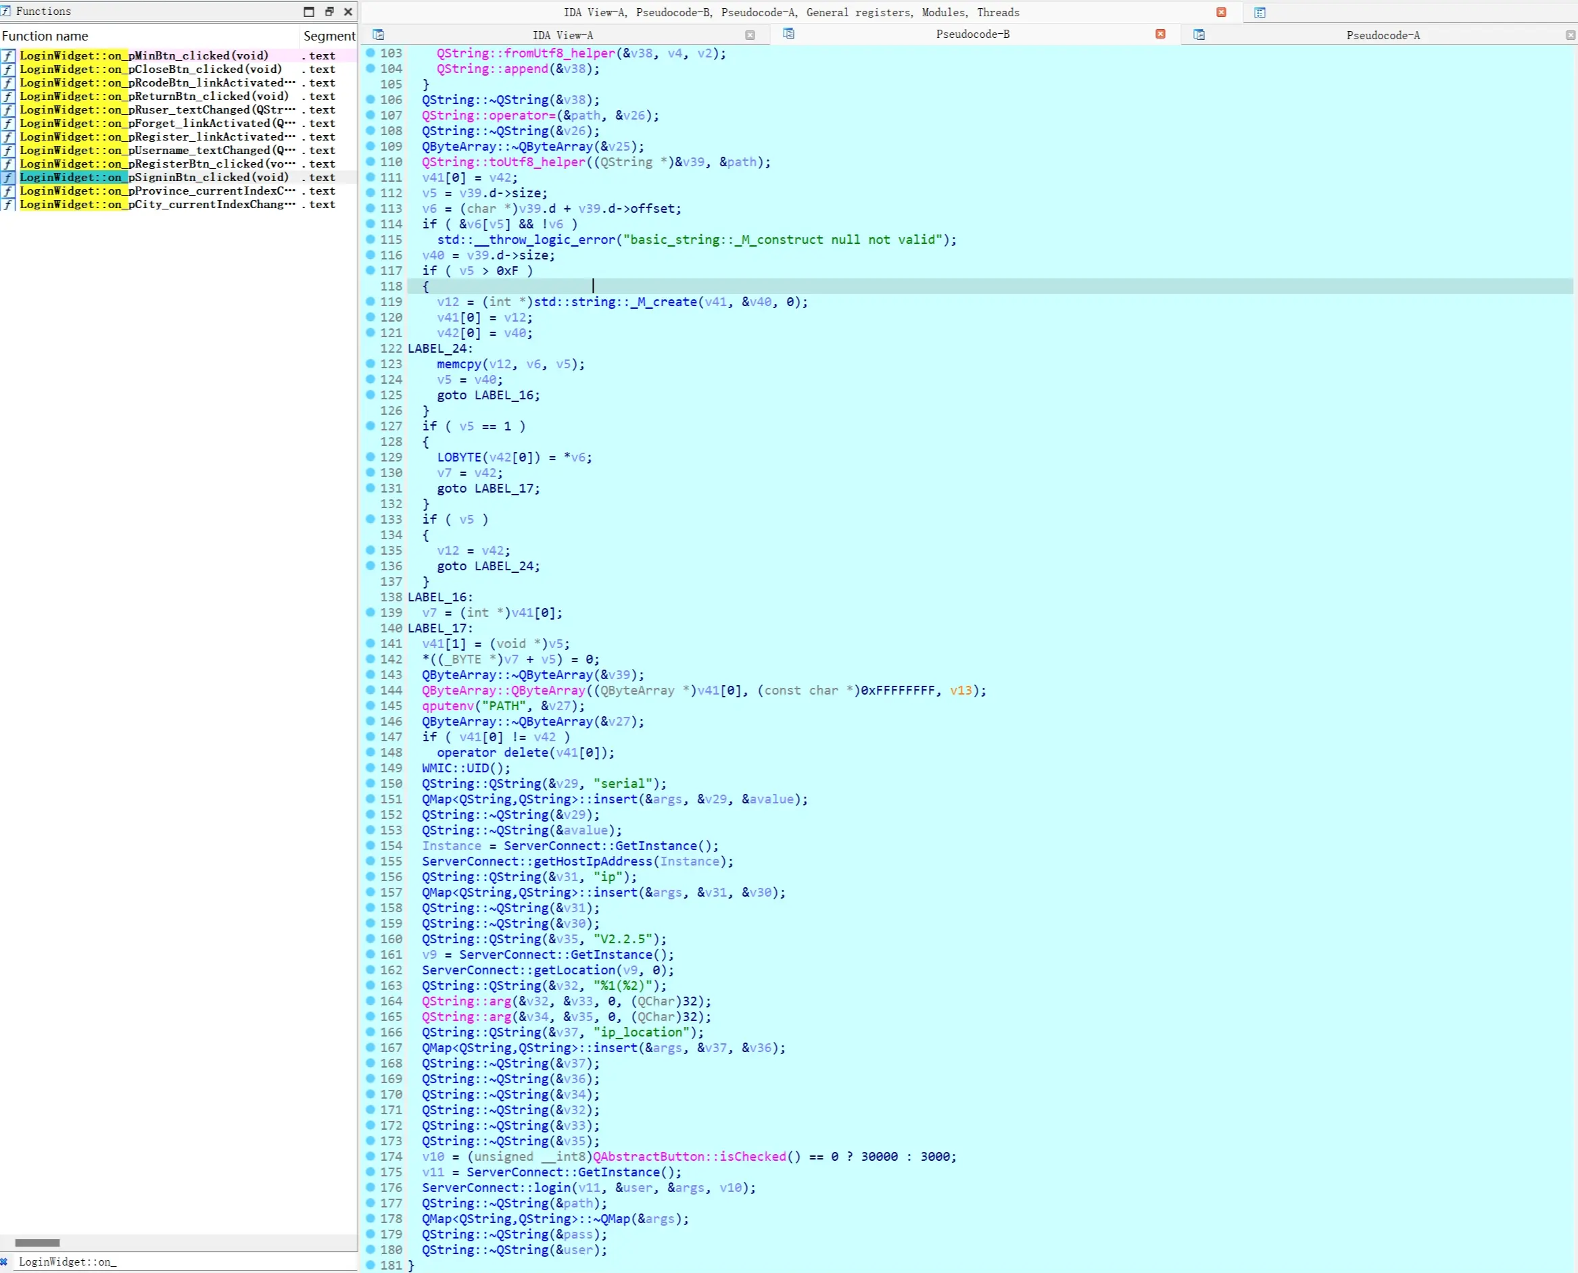Toggle breakpoint dot on line 103
Screen dimensions: 1578x1273
pyautogui.click(x=370, y=53)
